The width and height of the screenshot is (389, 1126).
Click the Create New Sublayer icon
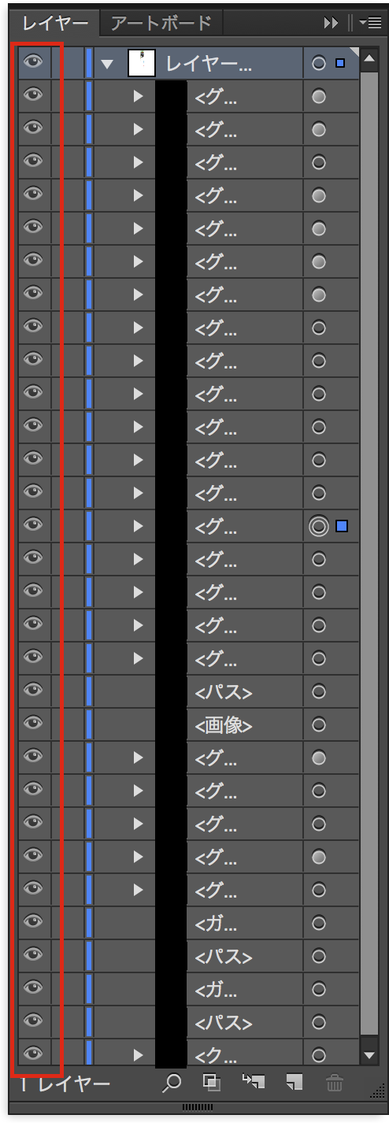pos(253,1083)
